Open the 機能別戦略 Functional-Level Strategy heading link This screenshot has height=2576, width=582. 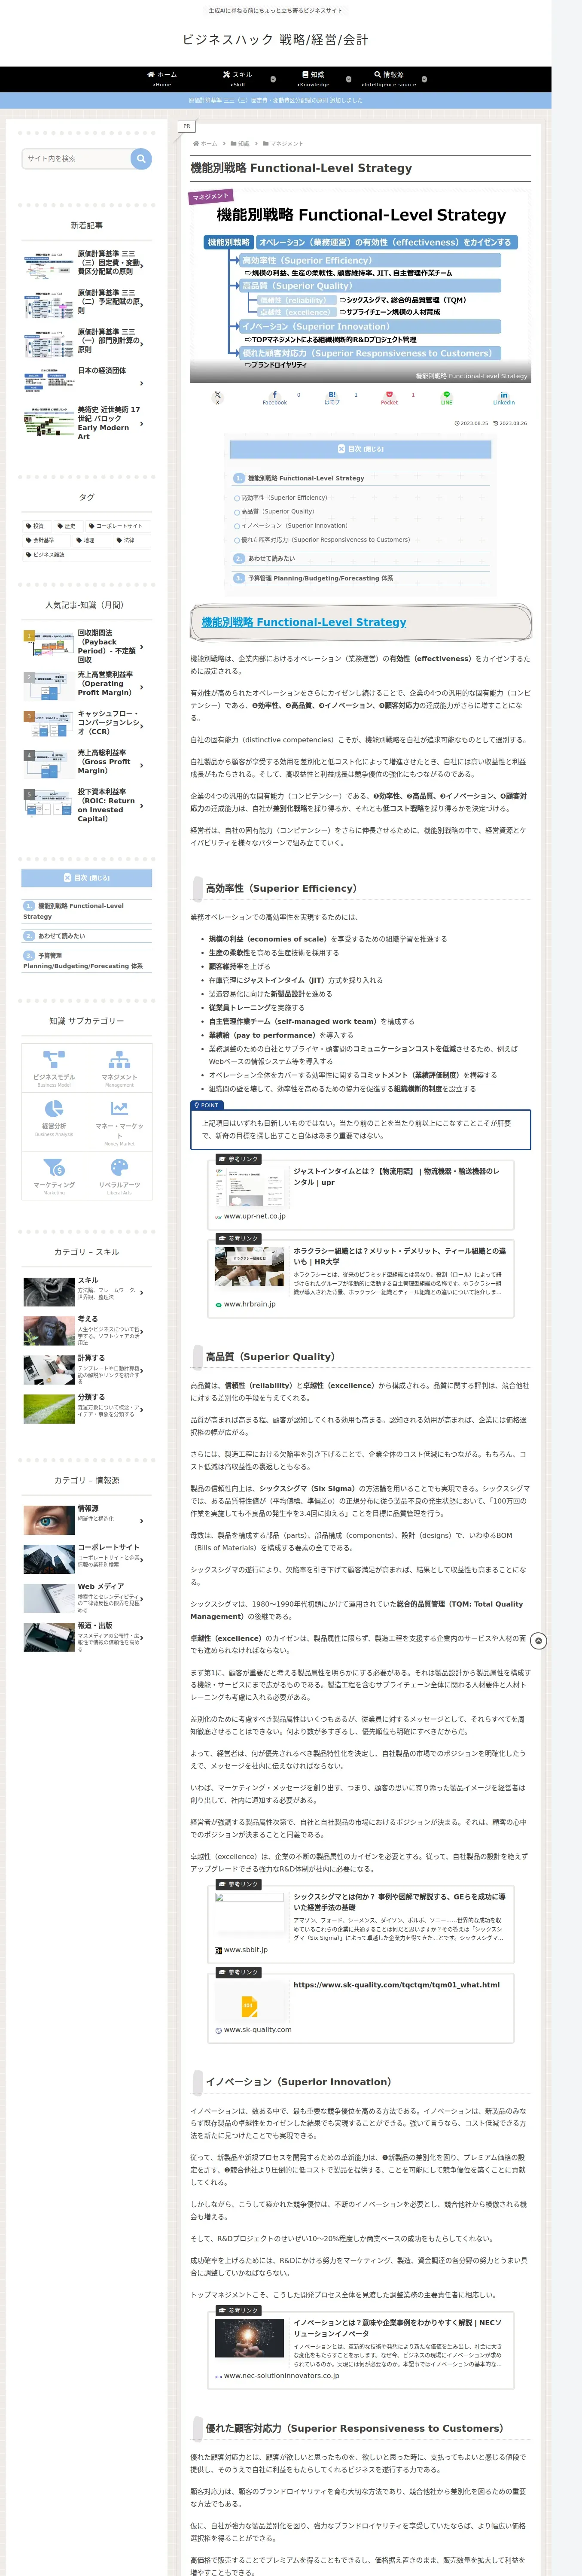[304, 622]
